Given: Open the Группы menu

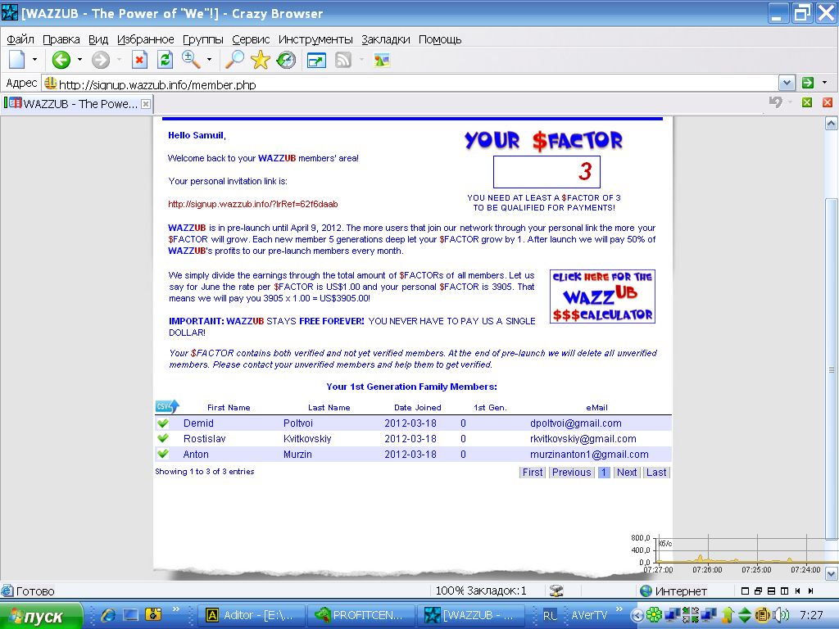Looking at the screenshot, I should click(x=203, y=39).
